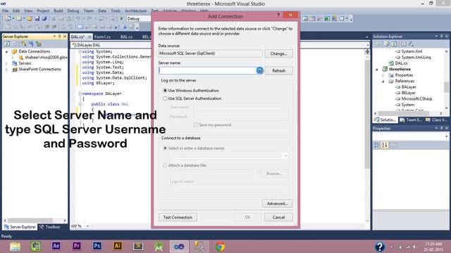Viewport: 451px width, 253px height.
Task: Open the Team Explorer panel tab
Action: coord(411,119)
